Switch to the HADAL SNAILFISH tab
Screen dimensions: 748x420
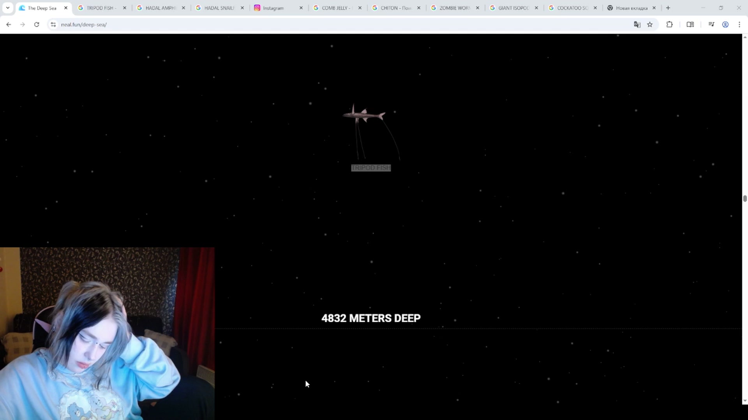pos(220,8)
